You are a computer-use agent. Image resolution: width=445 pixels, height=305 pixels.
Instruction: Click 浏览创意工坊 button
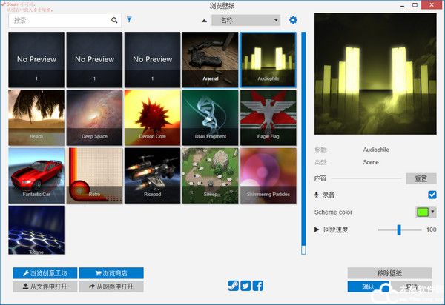44,273
